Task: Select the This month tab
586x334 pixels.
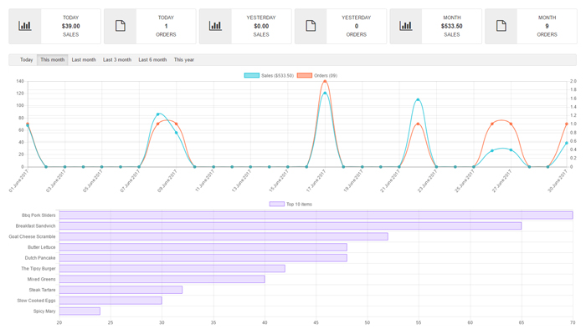Action: (x=53, y=60)
